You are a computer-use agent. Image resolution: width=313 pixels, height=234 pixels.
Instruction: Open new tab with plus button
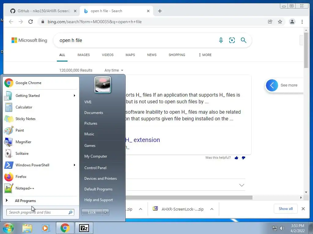(160, 11)
